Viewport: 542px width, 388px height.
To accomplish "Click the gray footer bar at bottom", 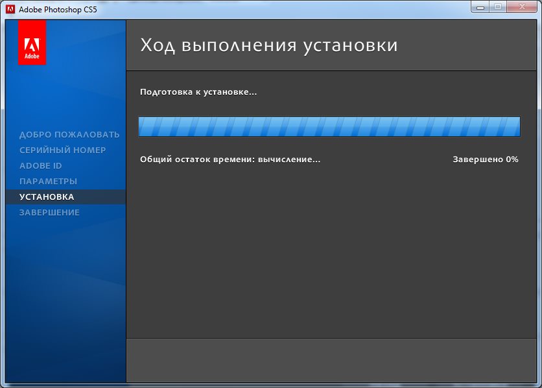I will point(331,359).
